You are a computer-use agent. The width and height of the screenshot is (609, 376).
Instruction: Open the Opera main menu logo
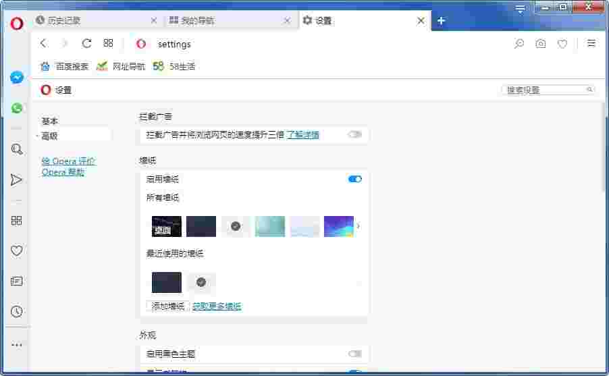17,24
